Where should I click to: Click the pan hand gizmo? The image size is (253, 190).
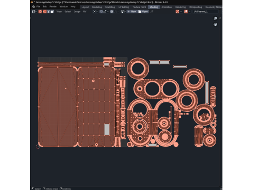point(216,24)
